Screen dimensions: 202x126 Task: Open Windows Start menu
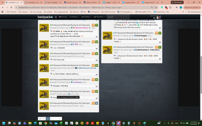click(4, 123)
